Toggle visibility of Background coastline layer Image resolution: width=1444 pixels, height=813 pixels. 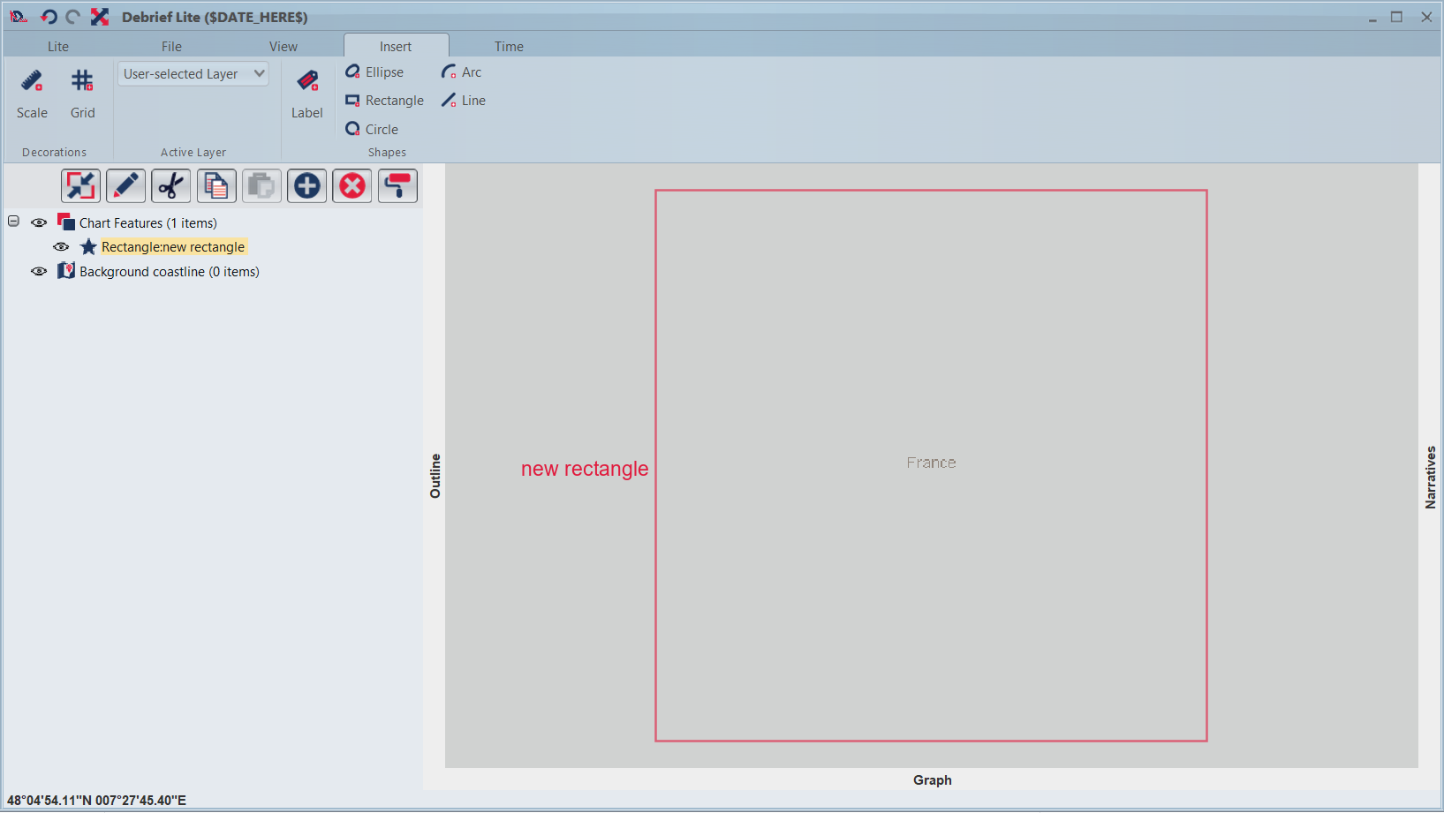(39, 272)
